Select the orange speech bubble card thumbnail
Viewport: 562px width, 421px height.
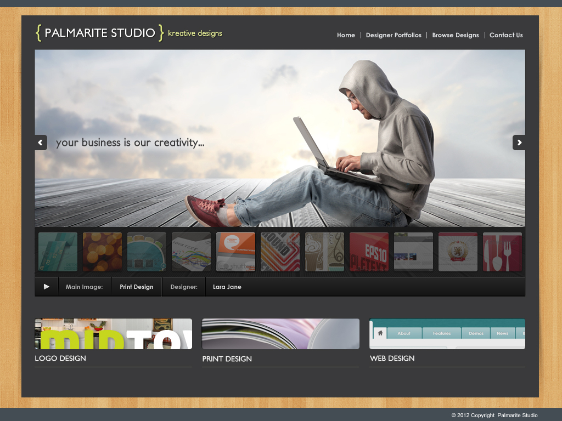pyautogui.click(x=235, y=252)
